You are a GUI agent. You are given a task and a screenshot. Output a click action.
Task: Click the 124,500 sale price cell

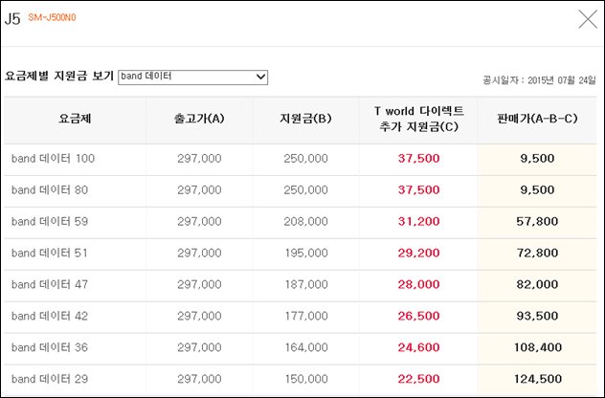coord(537,379)
